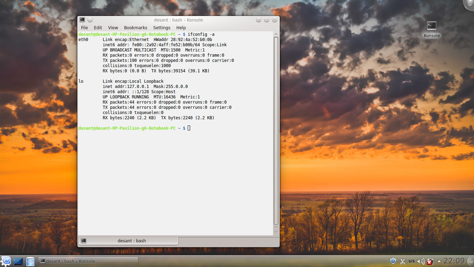Switch keyboard layout via the 'us' indicator
The height and width of the screenshot is (267, 474).
412,261
